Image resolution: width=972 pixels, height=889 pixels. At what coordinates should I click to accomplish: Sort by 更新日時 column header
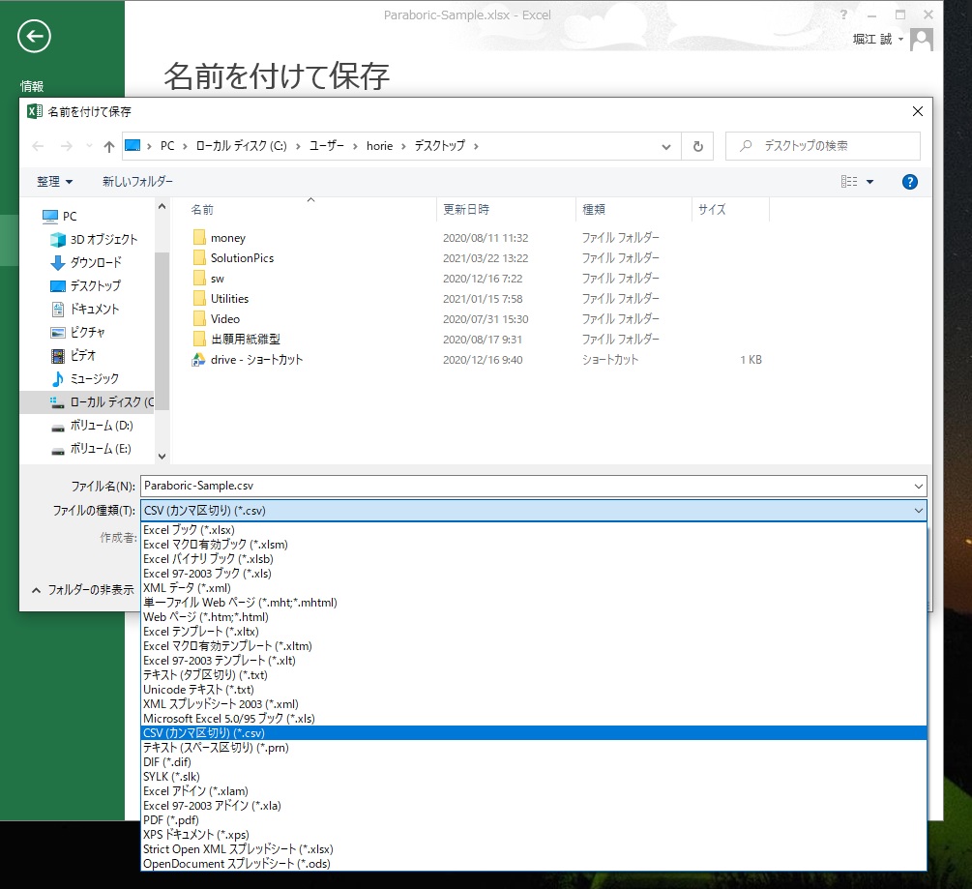tap(506, 210)
